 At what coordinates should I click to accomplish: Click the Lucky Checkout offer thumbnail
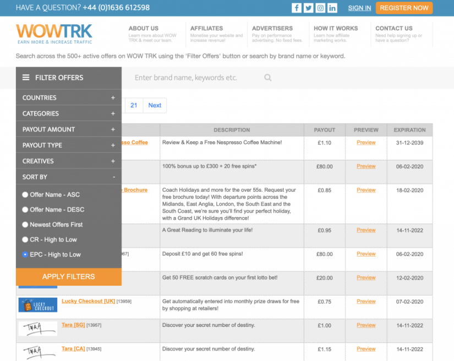pyautogui.click(x=37, y=304)
